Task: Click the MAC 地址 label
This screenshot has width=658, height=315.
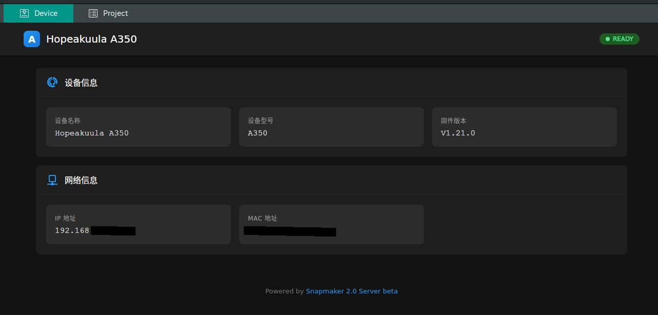Action: 262,218
